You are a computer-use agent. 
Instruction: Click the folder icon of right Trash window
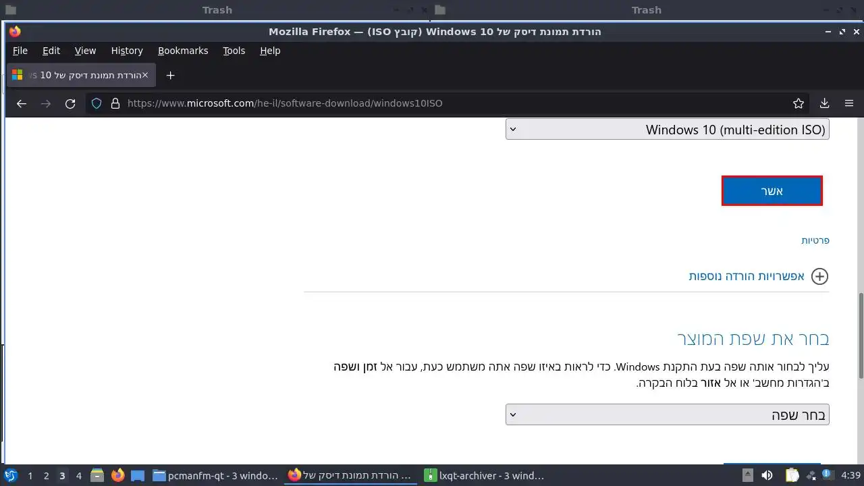[x=440, y=10]
